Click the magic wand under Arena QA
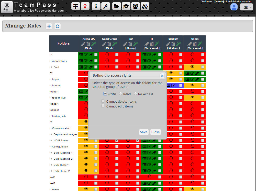Screen dimensions: 256x191 point(94,44)
